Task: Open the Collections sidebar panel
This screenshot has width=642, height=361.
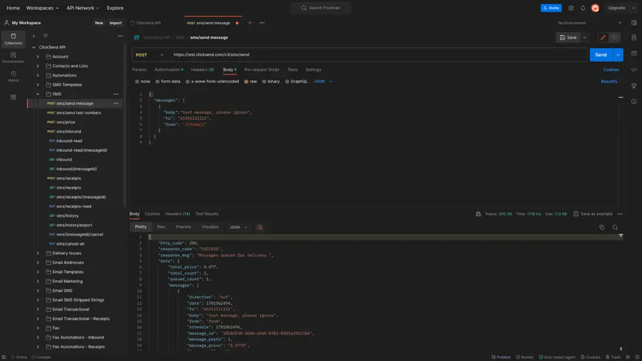Action: tap(13, 39)
